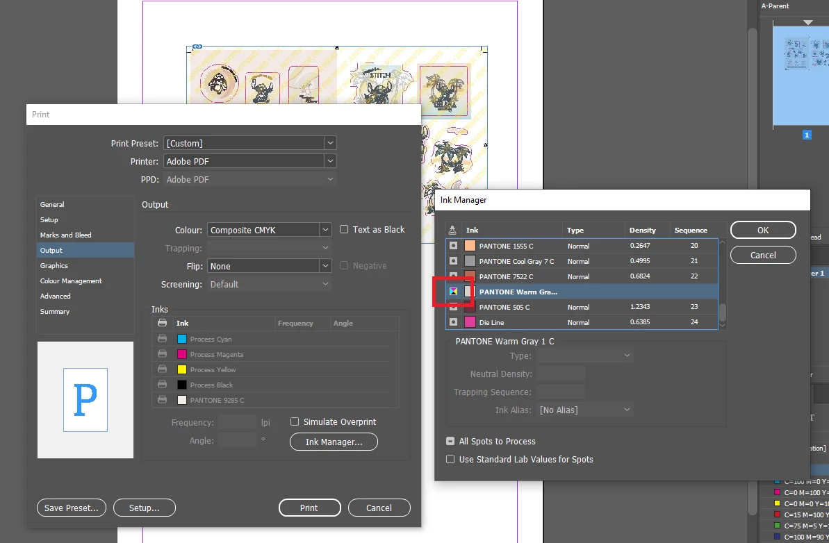Toggle printer icon for Process Black
829x543 pixels.
click(x=163, y=385)
